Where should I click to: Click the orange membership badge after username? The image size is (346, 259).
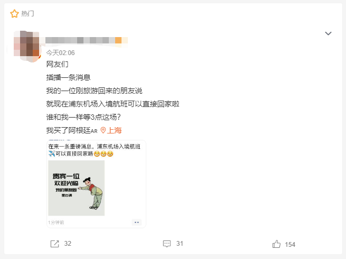click(118, 40)
